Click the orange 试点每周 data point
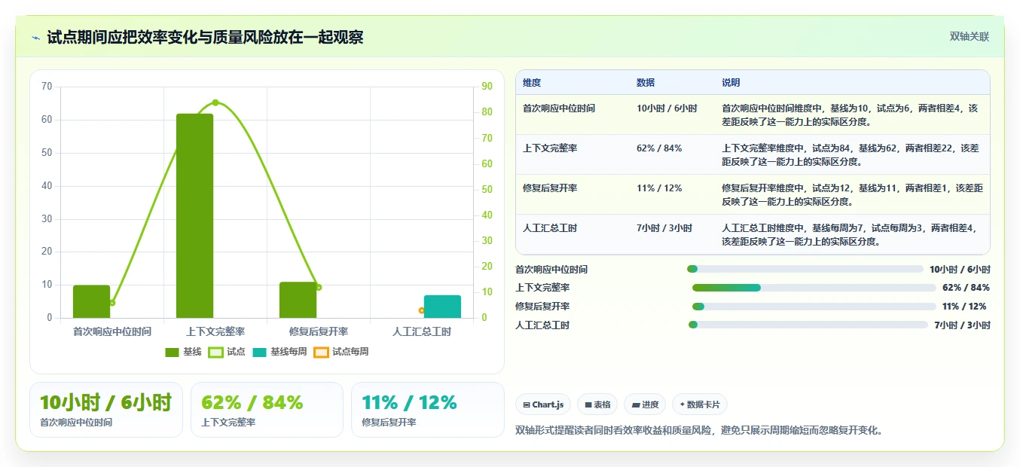The width and height of the screenshot is (1020, 467). tap(422, 310)
